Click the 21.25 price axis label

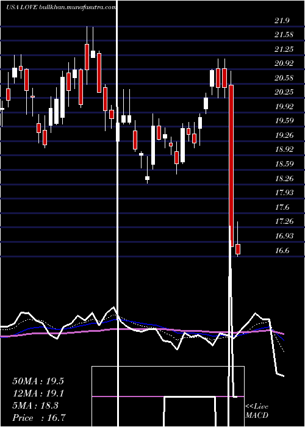pyautogui.click(x=284, y=49)
